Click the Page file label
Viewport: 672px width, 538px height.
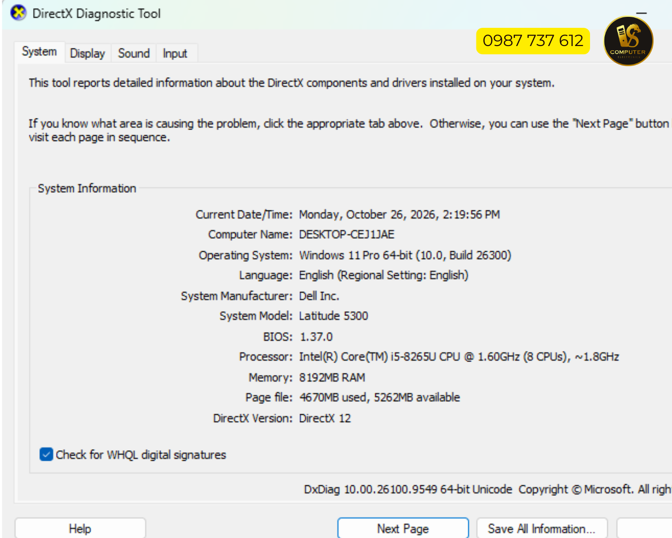[268, 398]
